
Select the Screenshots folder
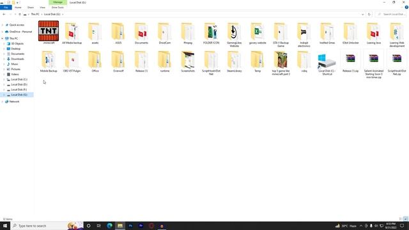(188, 61)
